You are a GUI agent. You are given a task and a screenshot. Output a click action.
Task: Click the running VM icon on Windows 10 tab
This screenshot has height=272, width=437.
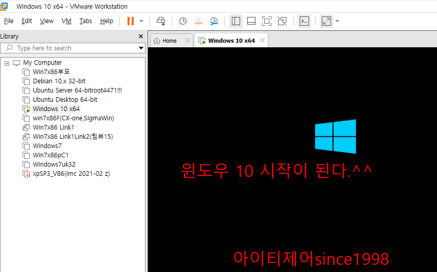click(x=202, y=41)
